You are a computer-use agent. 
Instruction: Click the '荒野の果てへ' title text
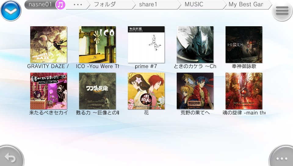click(x=195, y=113)
